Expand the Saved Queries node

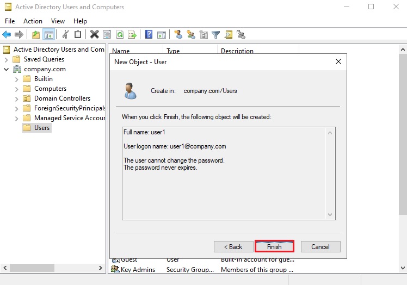tap(7, 59)
